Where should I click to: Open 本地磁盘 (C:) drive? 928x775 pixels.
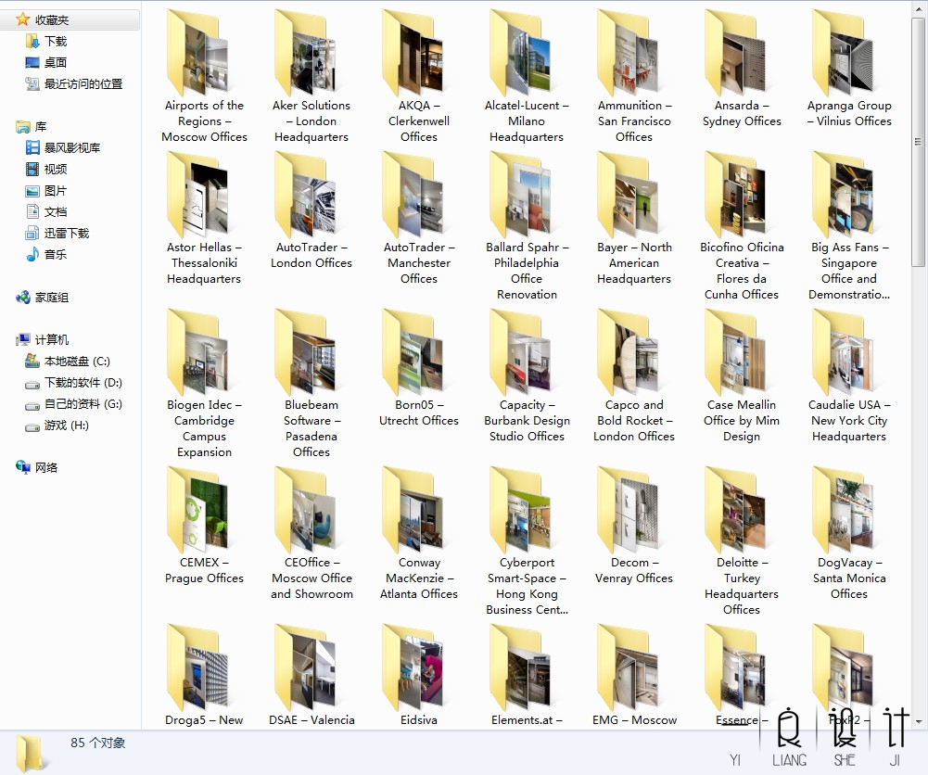68,361
